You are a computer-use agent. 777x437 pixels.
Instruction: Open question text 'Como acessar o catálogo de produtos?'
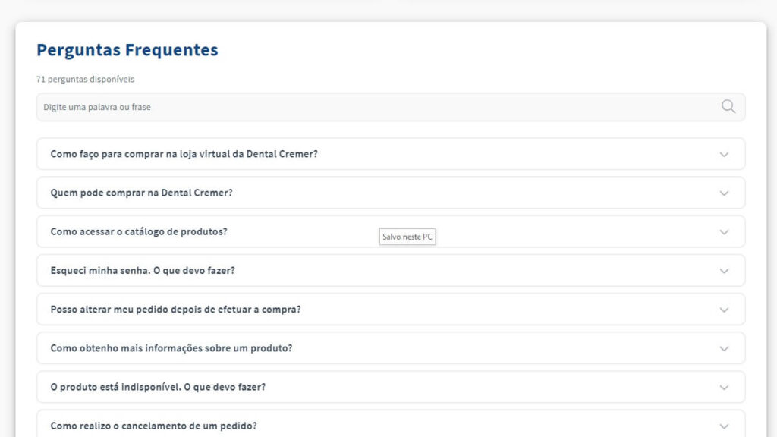(139, 231)
